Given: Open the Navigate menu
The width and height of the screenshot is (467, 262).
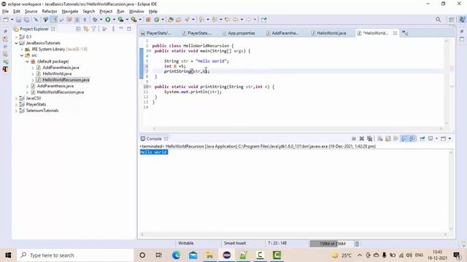Looking at the screenshot, I should tap(70, 12).
